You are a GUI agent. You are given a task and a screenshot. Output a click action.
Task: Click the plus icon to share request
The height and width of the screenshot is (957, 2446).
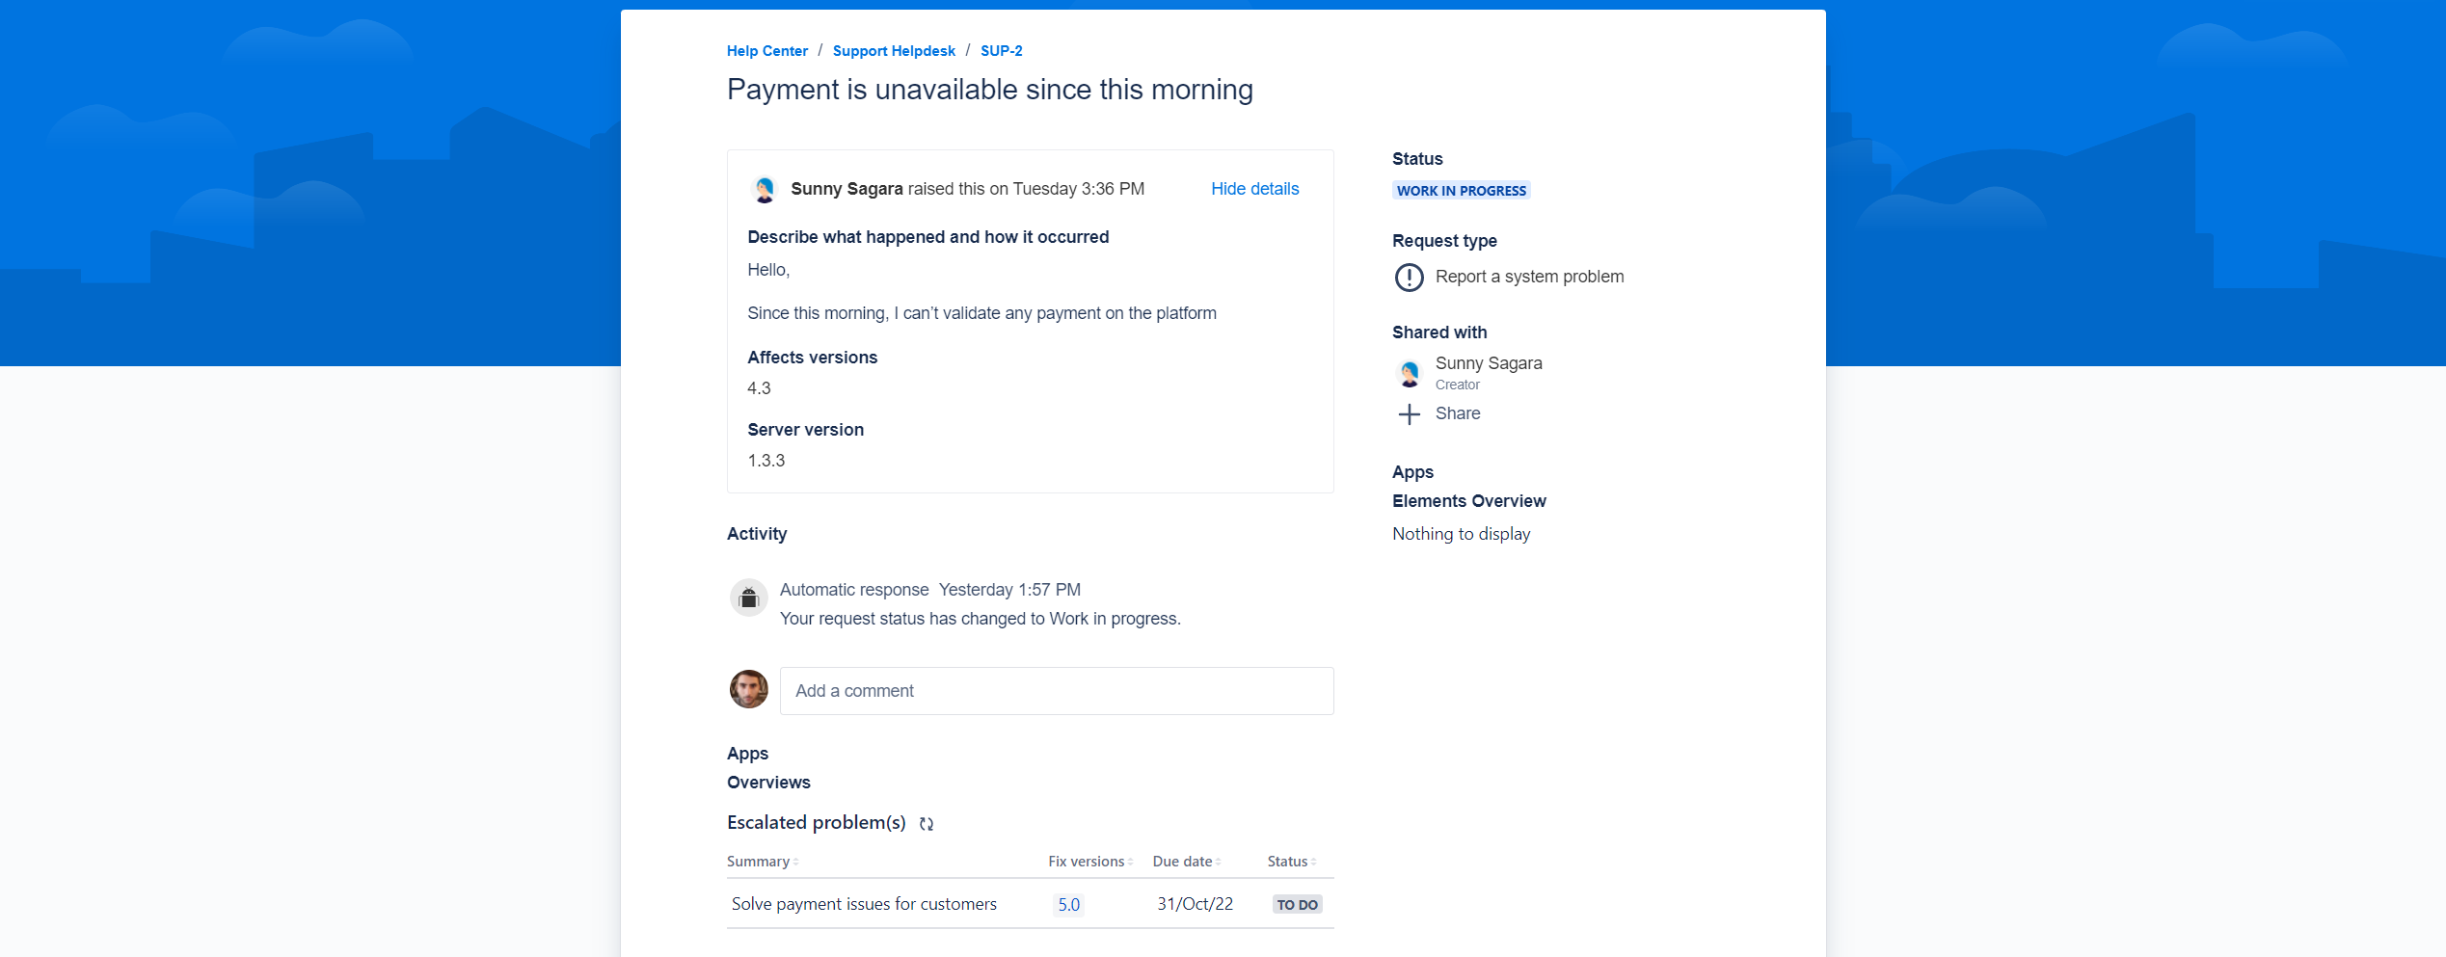(x=1409, y=414)
